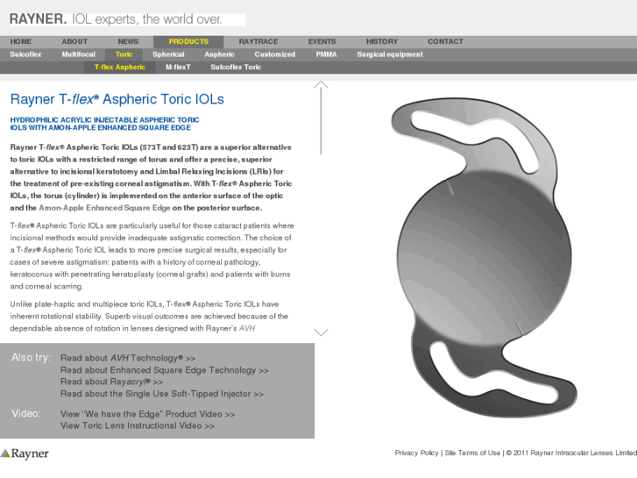The height and width of the screenshot is (478, 637).
Task: Open the Customized product category
Action: pos(274,54)
